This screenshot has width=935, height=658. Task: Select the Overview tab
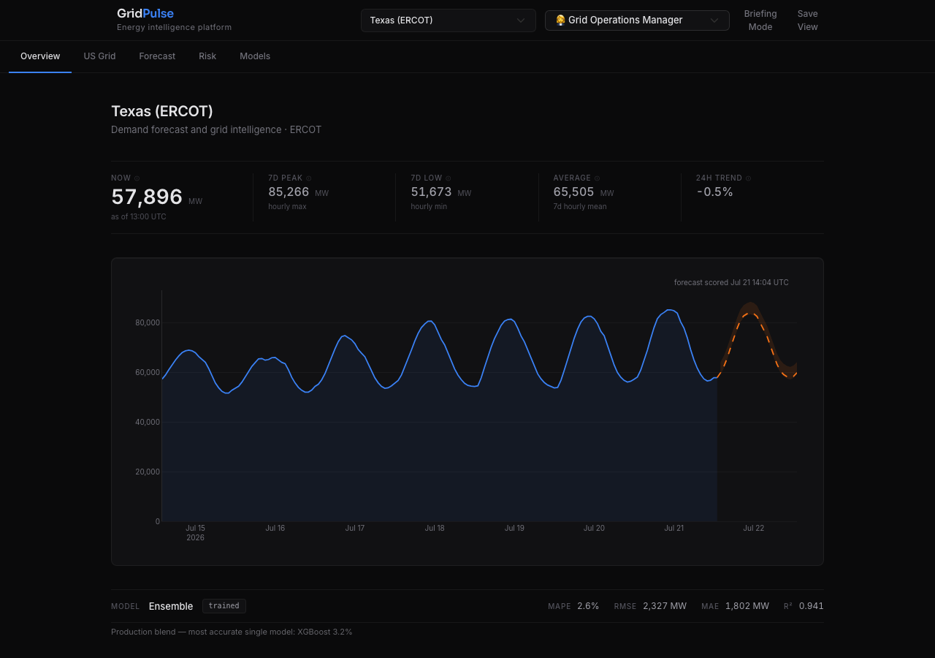[x=40, y=56]
